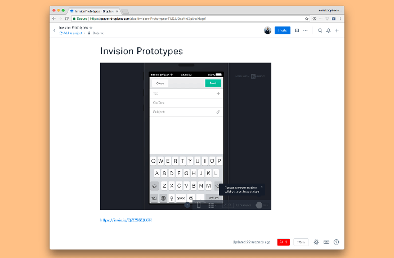394x258 pixels.
Task: Open the user profile avatar
Action: 267,30
